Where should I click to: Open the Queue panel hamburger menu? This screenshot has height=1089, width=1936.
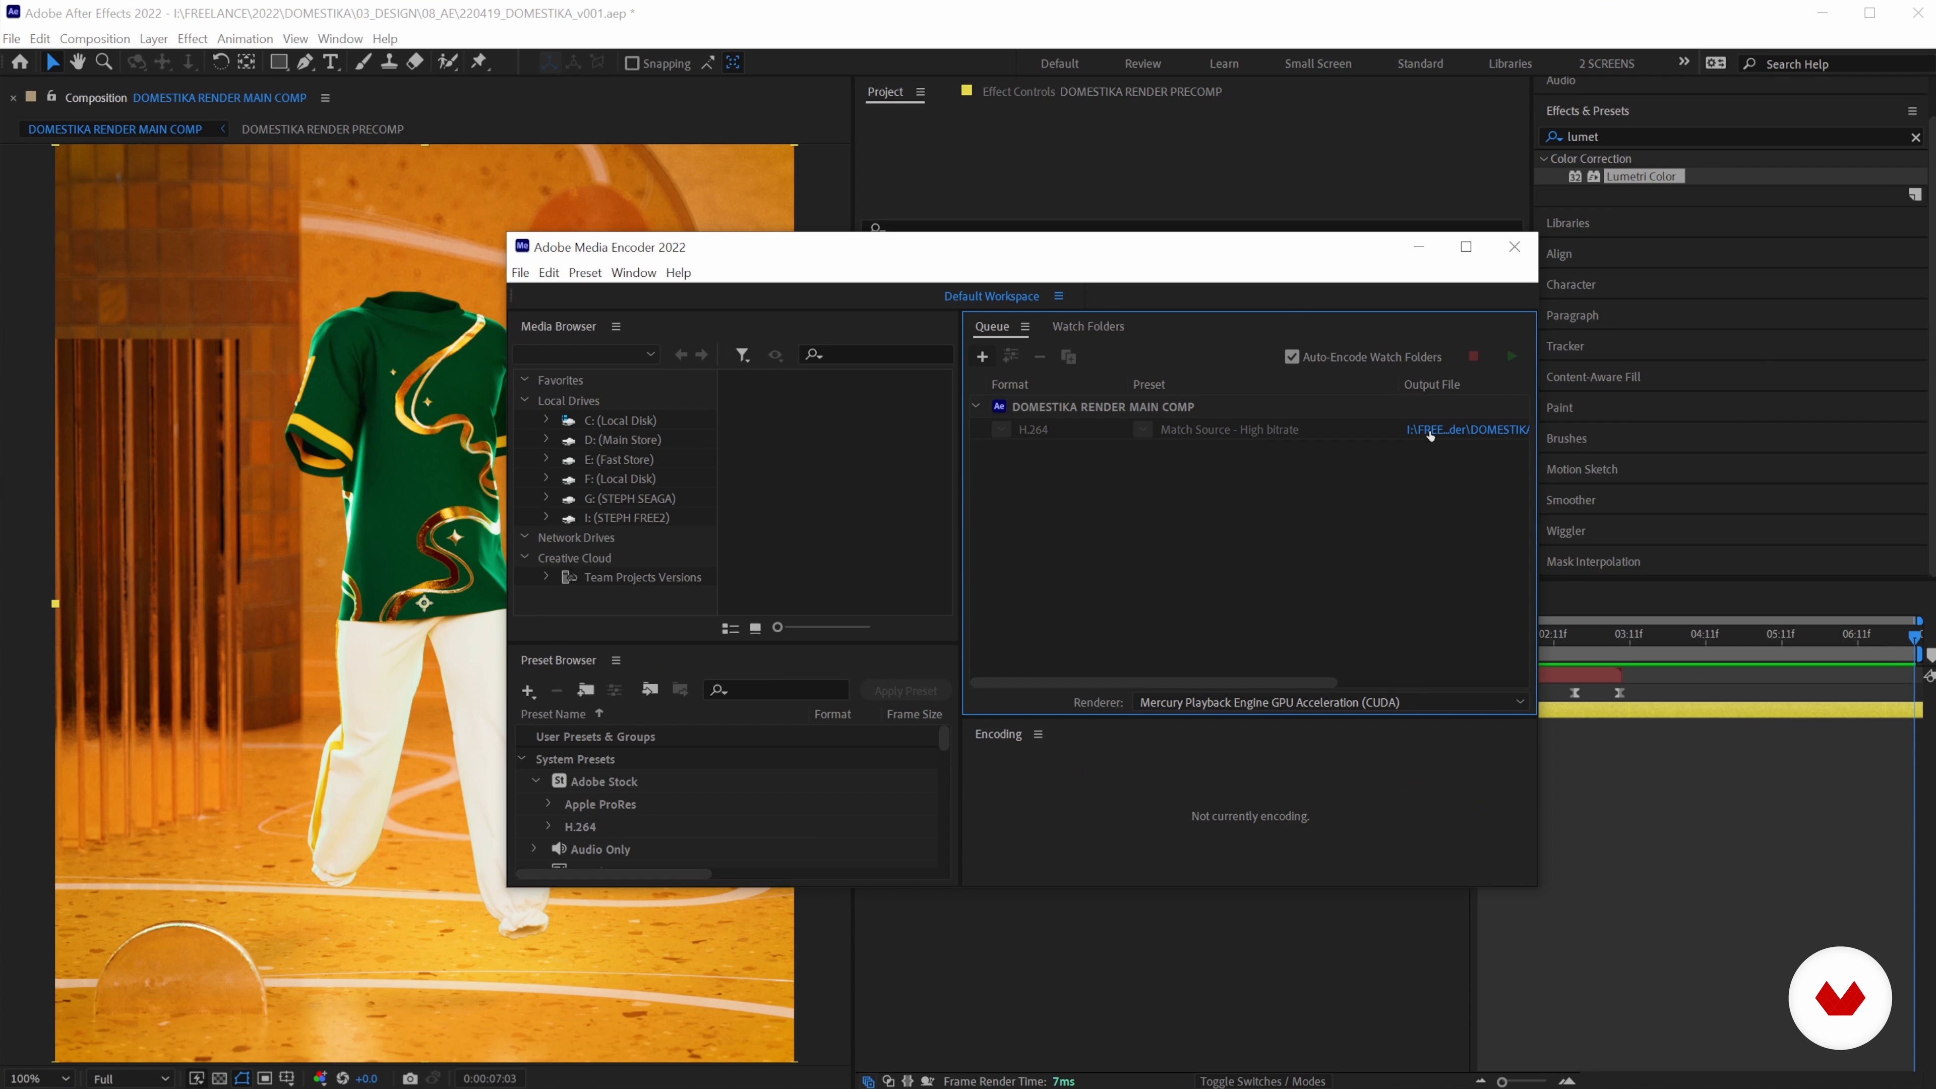click(x=1024, y=326)
